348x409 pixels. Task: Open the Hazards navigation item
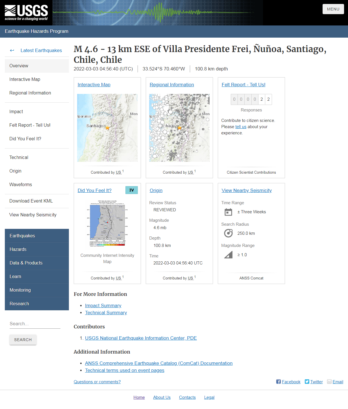coord(37,249)
